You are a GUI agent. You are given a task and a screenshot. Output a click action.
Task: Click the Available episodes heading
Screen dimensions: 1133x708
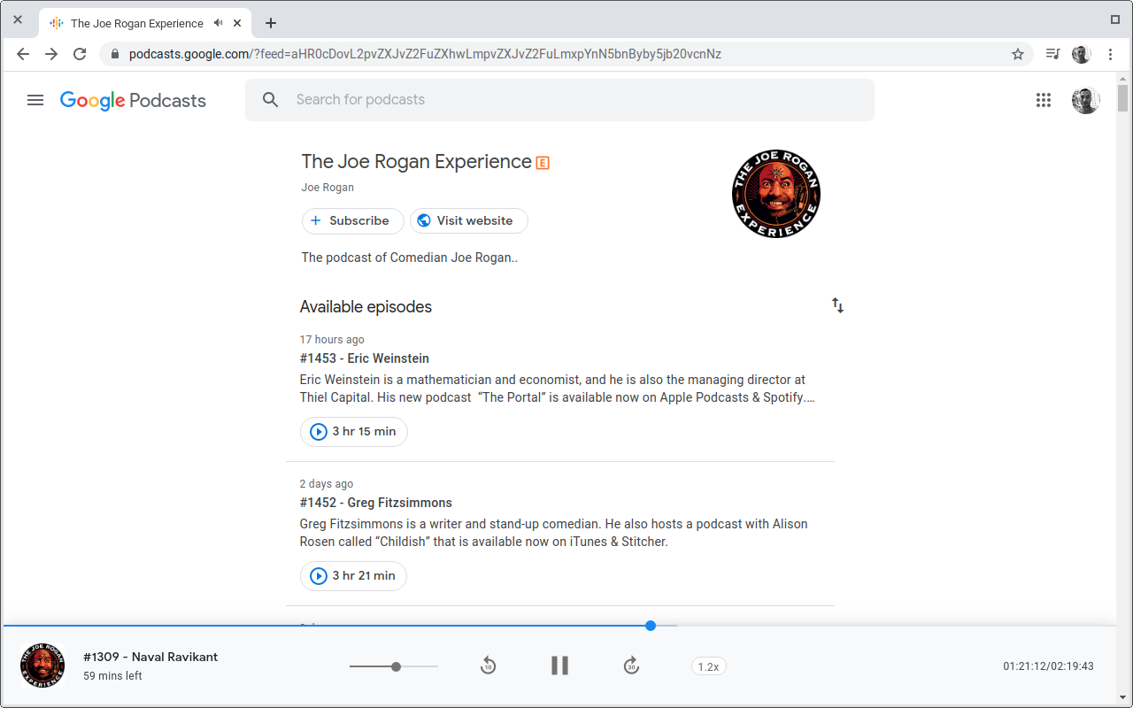[366, 307]
